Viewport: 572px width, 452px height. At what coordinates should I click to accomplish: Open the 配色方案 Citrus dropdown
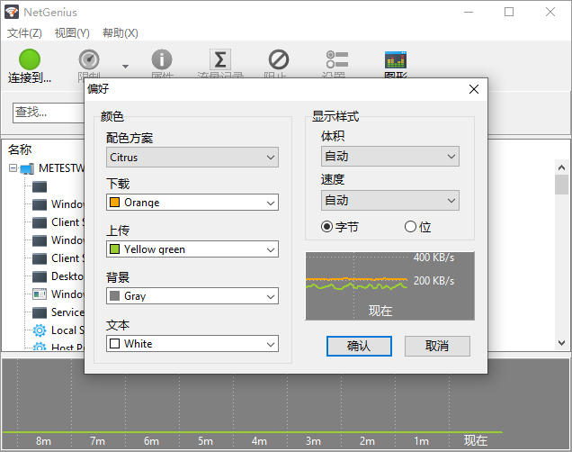pos(192,158)
